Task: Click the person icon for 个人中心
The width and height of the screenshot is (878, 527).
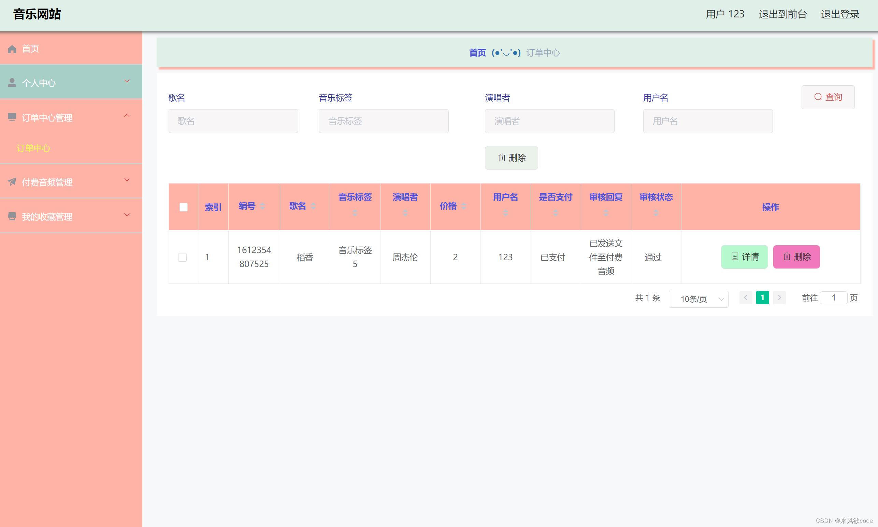Action: (x=12, y=83)
